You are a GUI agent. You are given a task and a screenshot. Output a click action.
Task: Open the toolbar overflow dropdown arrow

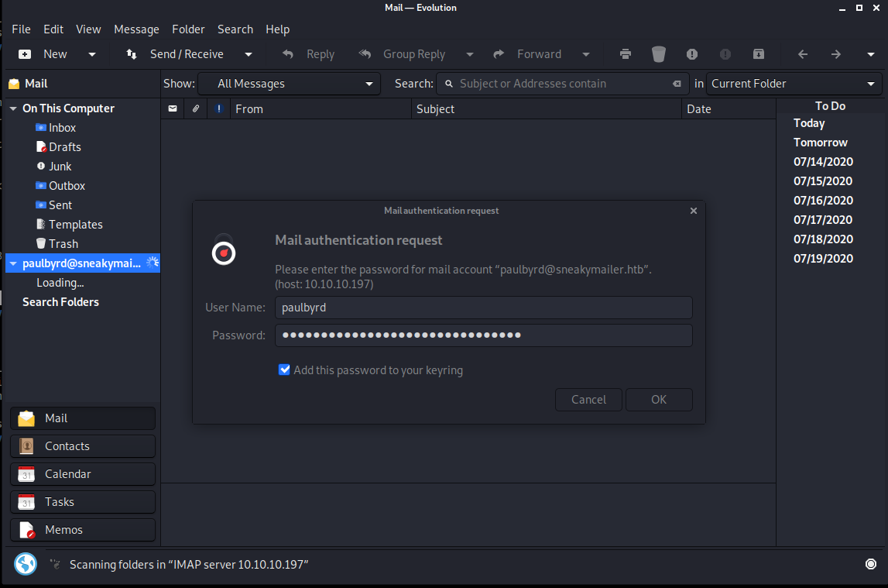(x=870, y=54)
